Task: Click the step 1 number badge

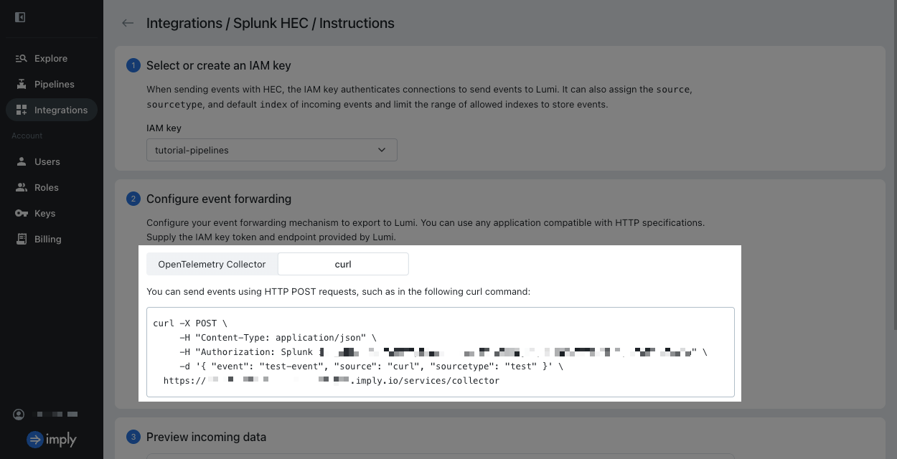Action: pos(133,65)
